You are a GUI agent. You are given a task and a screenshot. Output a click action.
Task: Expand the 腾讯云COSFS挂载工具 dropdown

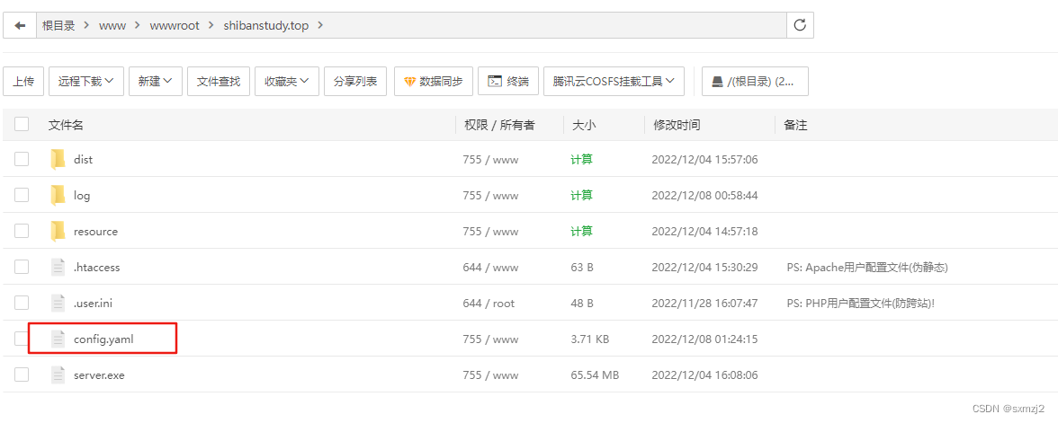tap(614, 81)
